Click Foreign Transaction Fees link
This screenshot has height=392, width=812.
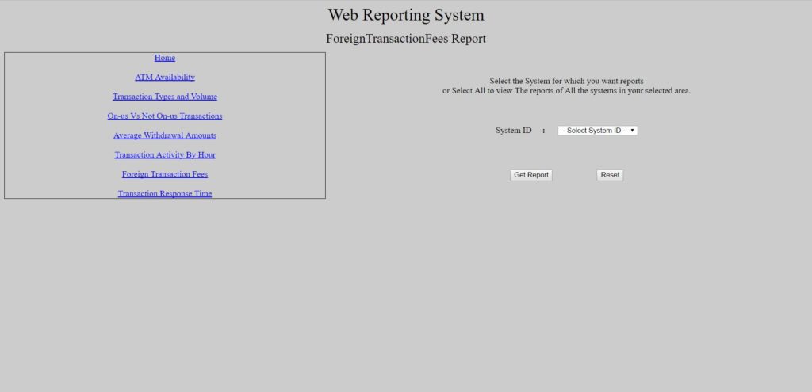165,174
